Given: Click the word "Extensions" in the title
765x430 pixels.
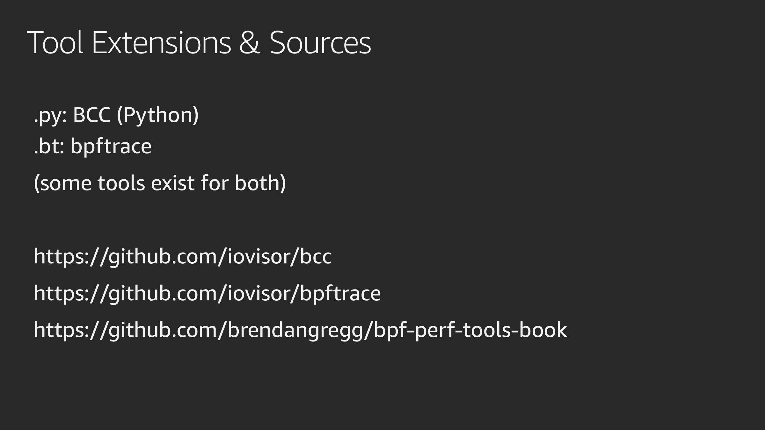Looking at the screenshot, I should click(x=161, y=42).
